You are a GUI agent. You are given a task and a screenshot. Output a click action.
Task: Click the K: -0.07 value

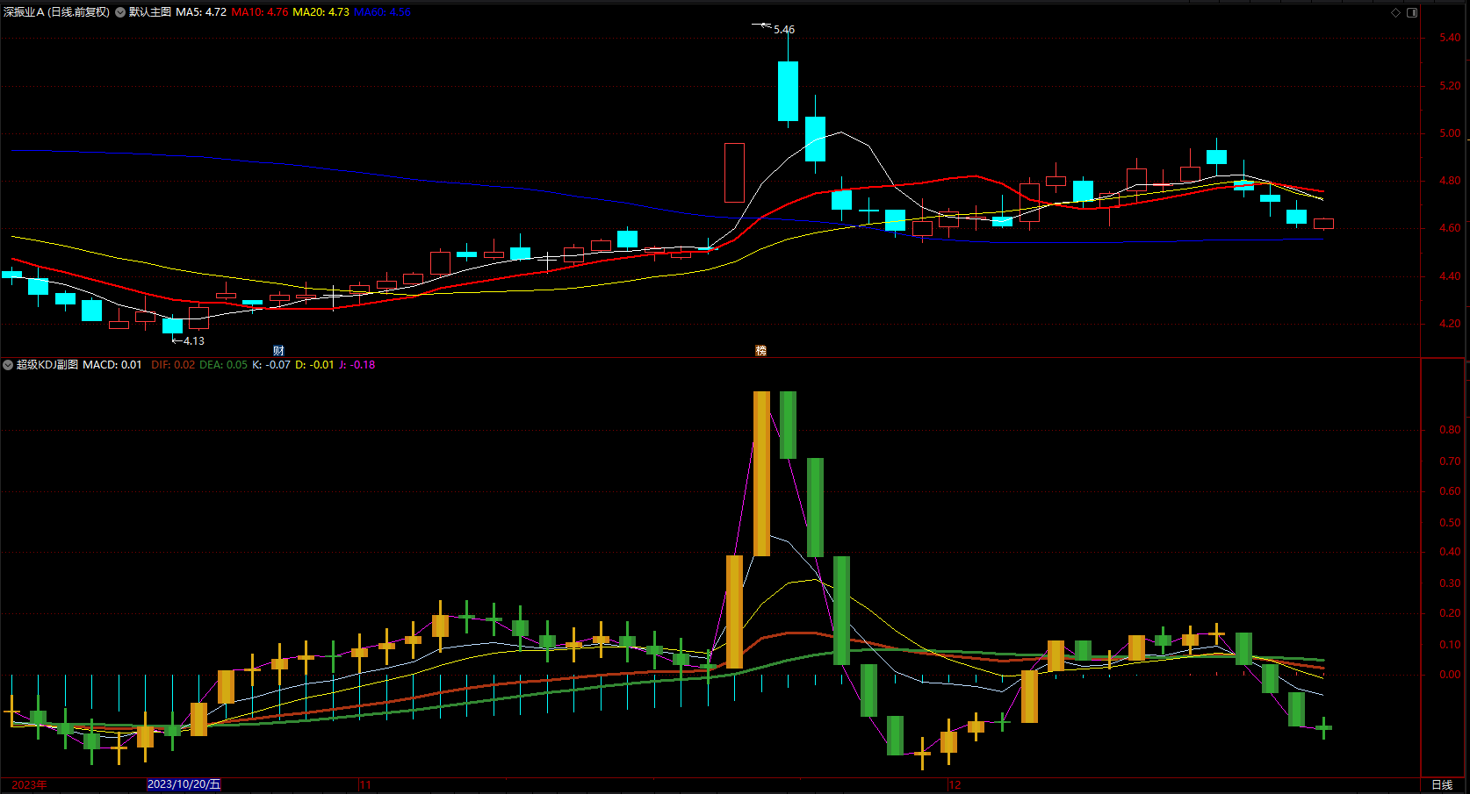click(x=271, y=365)
